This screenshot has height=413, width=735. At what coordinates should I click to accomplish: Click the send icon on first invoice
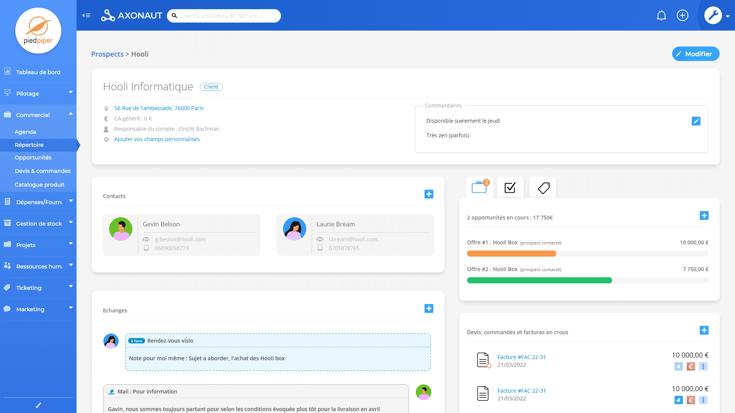click(x=678, y=366)
